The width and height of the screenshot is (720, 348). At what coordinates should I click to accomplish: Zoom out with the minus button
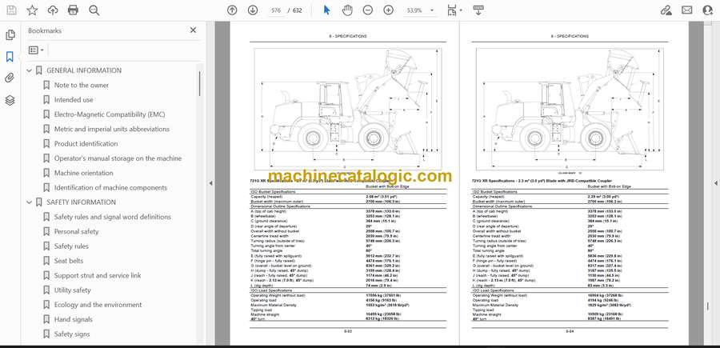[368, 10]
